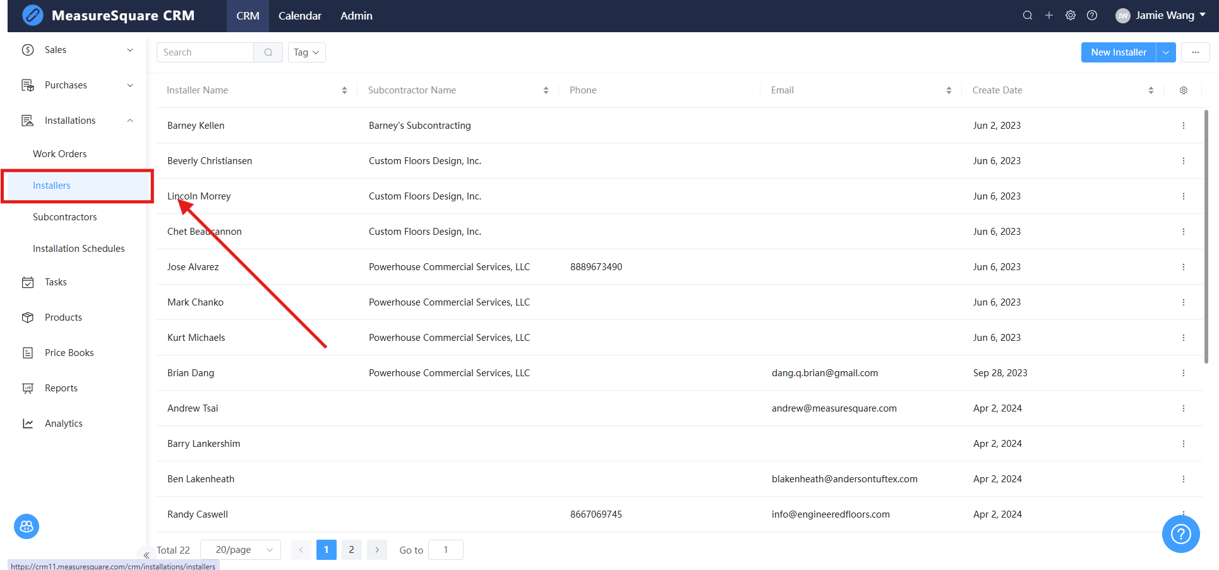Image resolution: width=1219 pixels, height=570 pixels.
Task: Click the MeasureSquare CRM logo icon
Action: [33, 15]
